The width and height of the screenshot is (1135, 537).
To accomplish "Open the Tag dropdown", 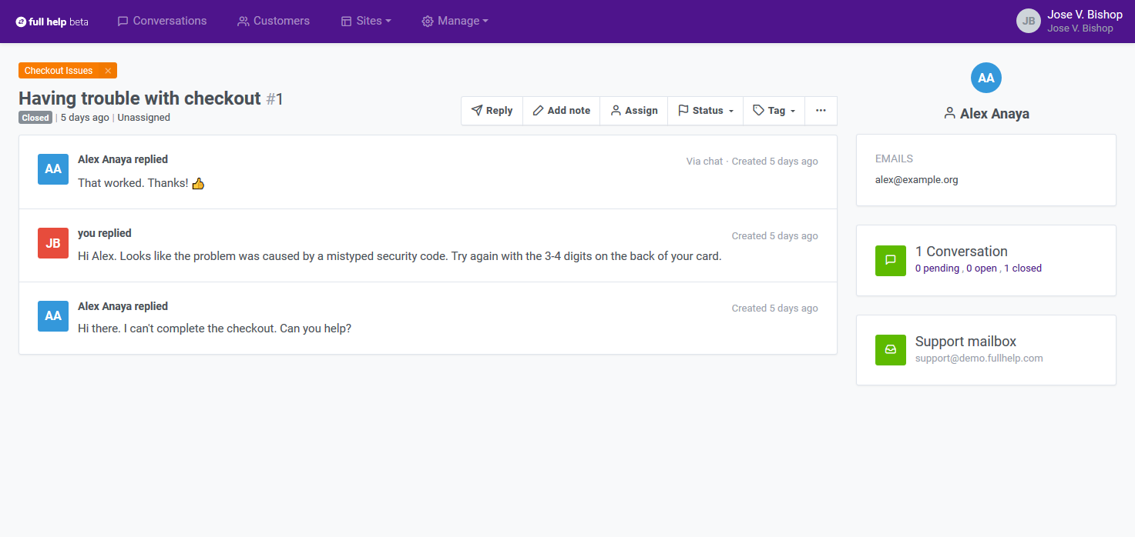I will tap(774, 111).
